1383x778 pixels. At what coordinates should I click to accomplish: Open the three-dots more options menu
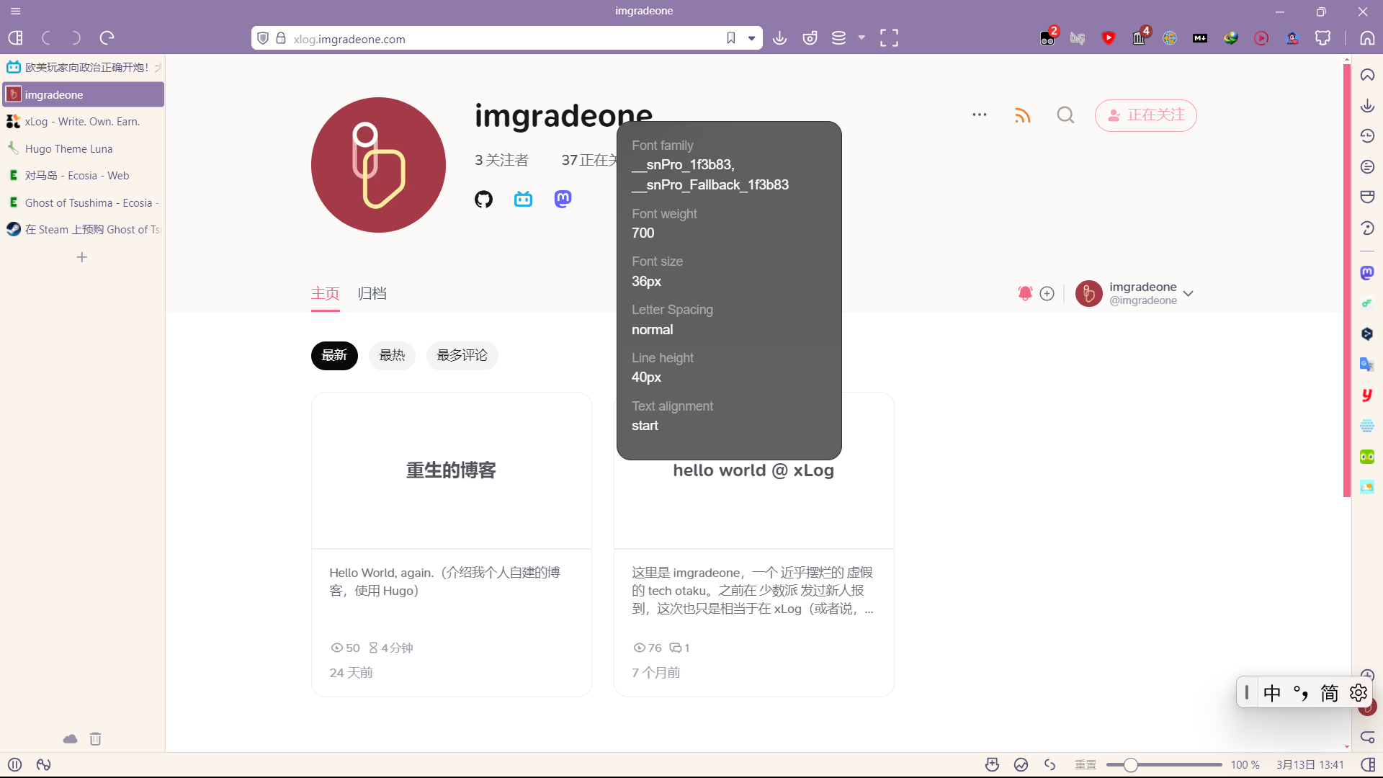coord(980,115)
